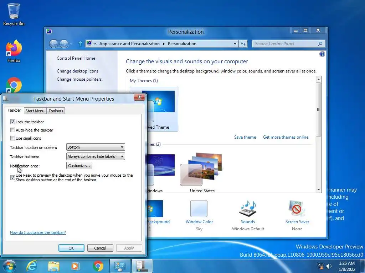Close the Taskbar and Start Menu Properties dialog
Viewport: 365px width, 273px height.
pyautogui.click(x=139, y=97)
